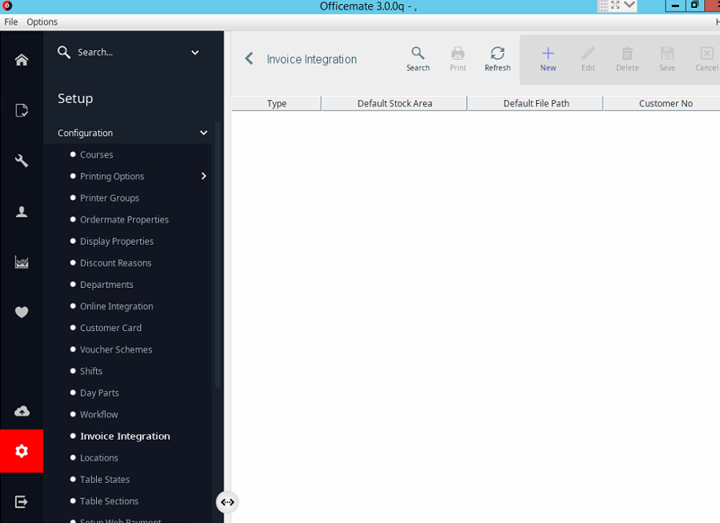The height and width of the screenshot is (523, 720).
Task: Open the File menu
Action: [10, 22]
